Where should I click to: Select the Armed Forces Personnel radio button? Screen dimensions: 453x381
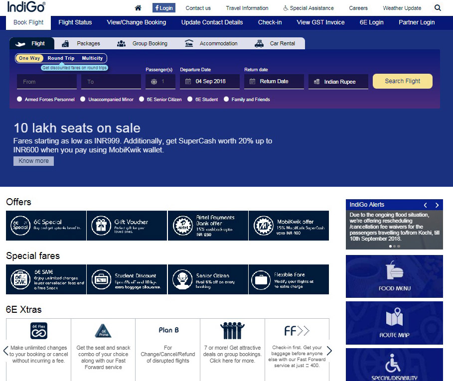coord(19,99)
